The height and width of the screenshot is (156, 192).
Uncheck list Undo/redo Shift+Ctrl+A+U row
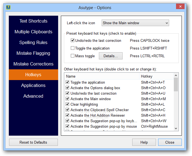click(67, 93)
